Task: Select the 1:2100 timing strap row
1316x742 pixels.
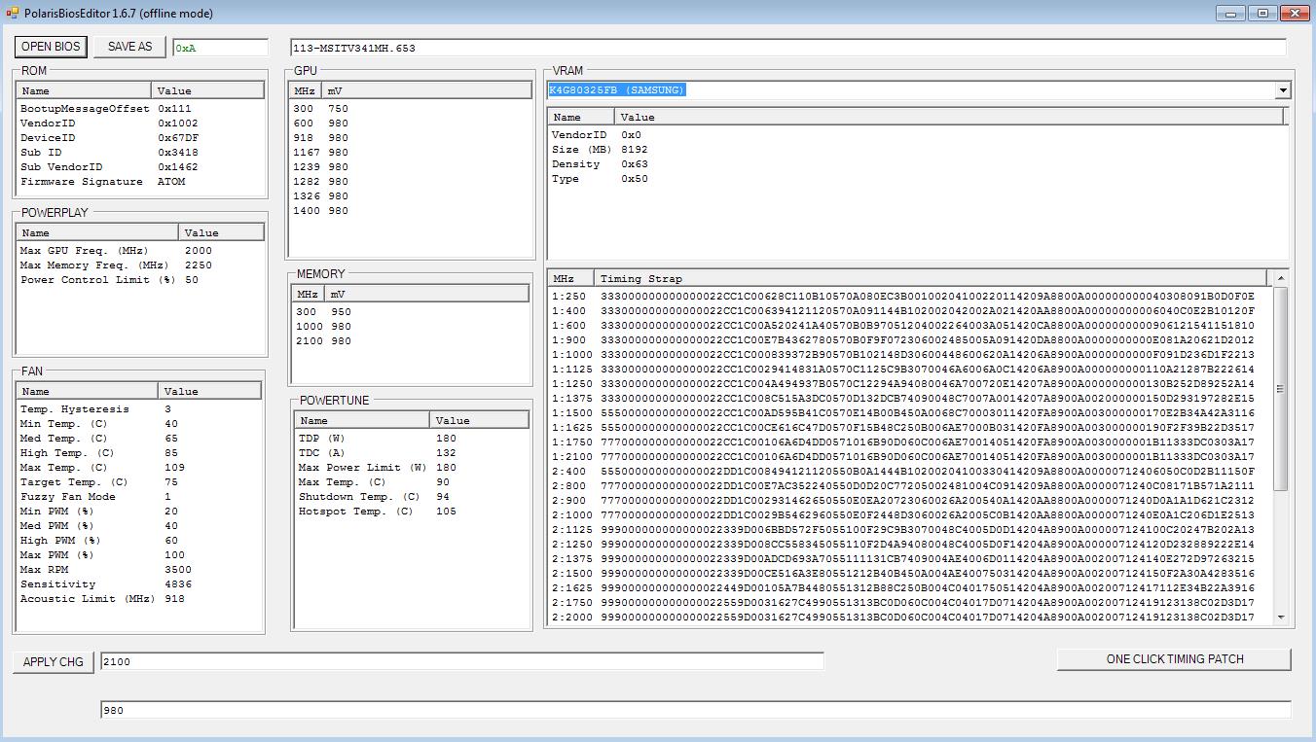Action: click(x=909, y=457)
